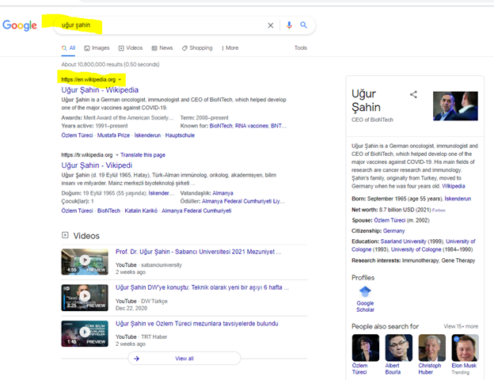Open Christoph Huber photo card

432,348
